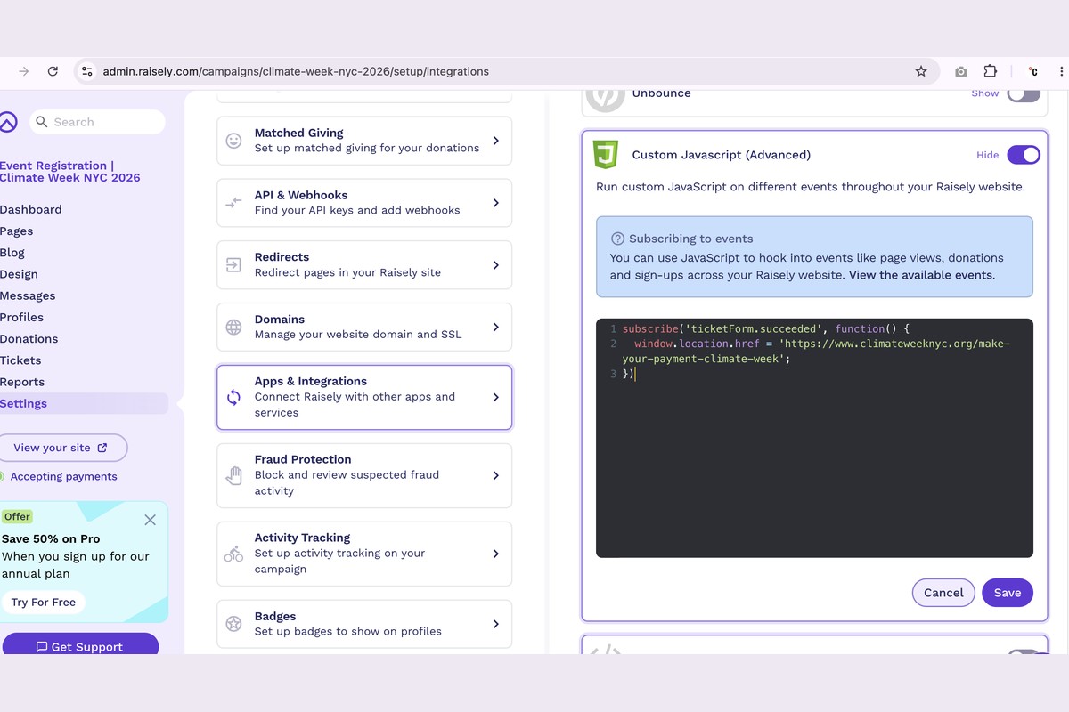Open Badges via its right chevron

496,624
